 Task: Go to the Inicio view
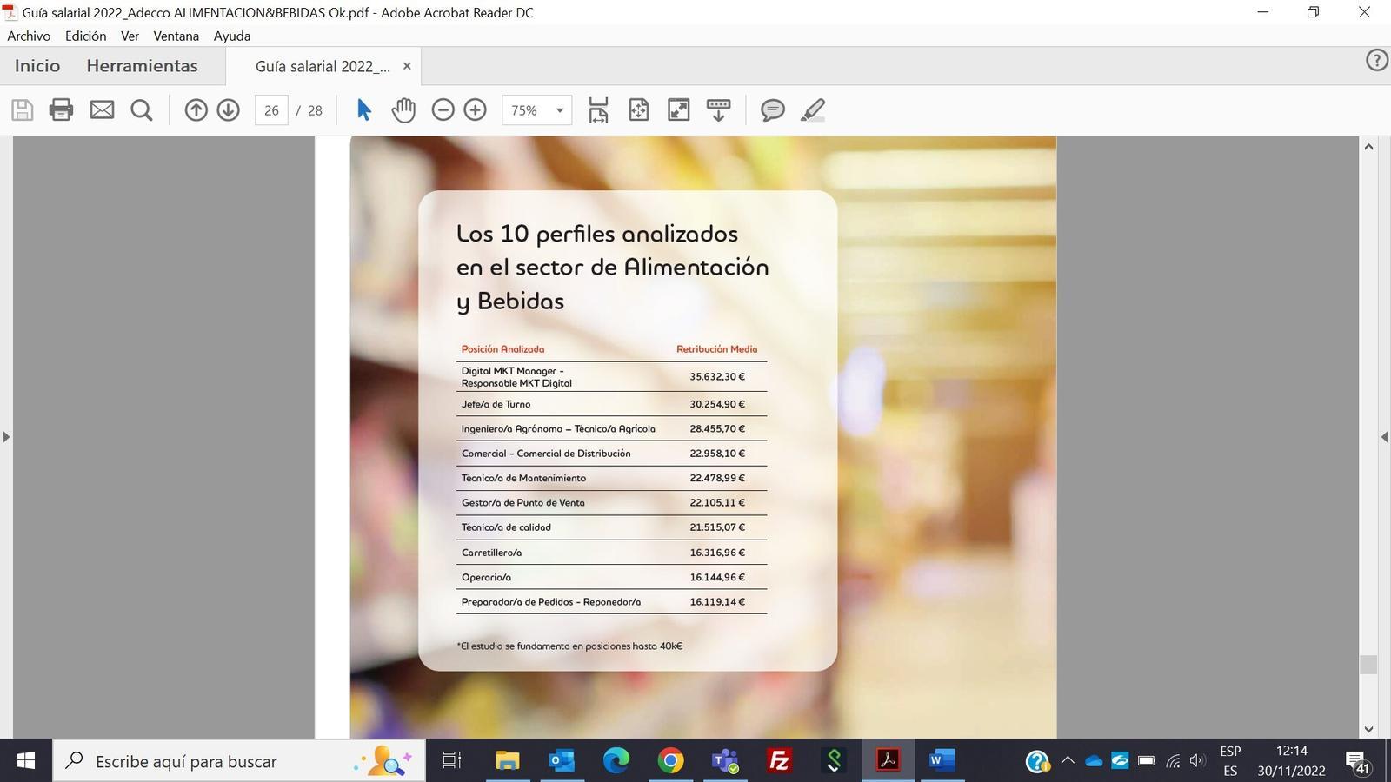click(37, 66)
